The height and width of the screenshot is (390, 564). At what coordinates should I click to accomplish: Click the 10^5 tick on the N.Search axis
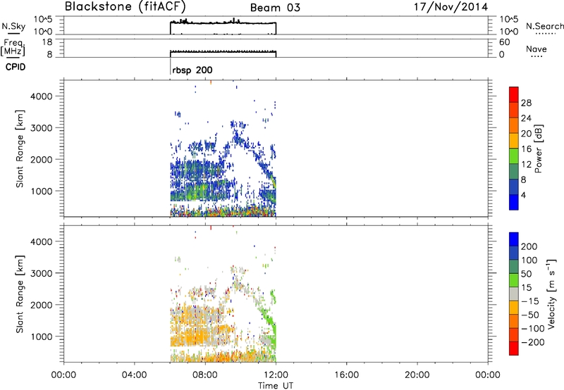coord(508,19)
